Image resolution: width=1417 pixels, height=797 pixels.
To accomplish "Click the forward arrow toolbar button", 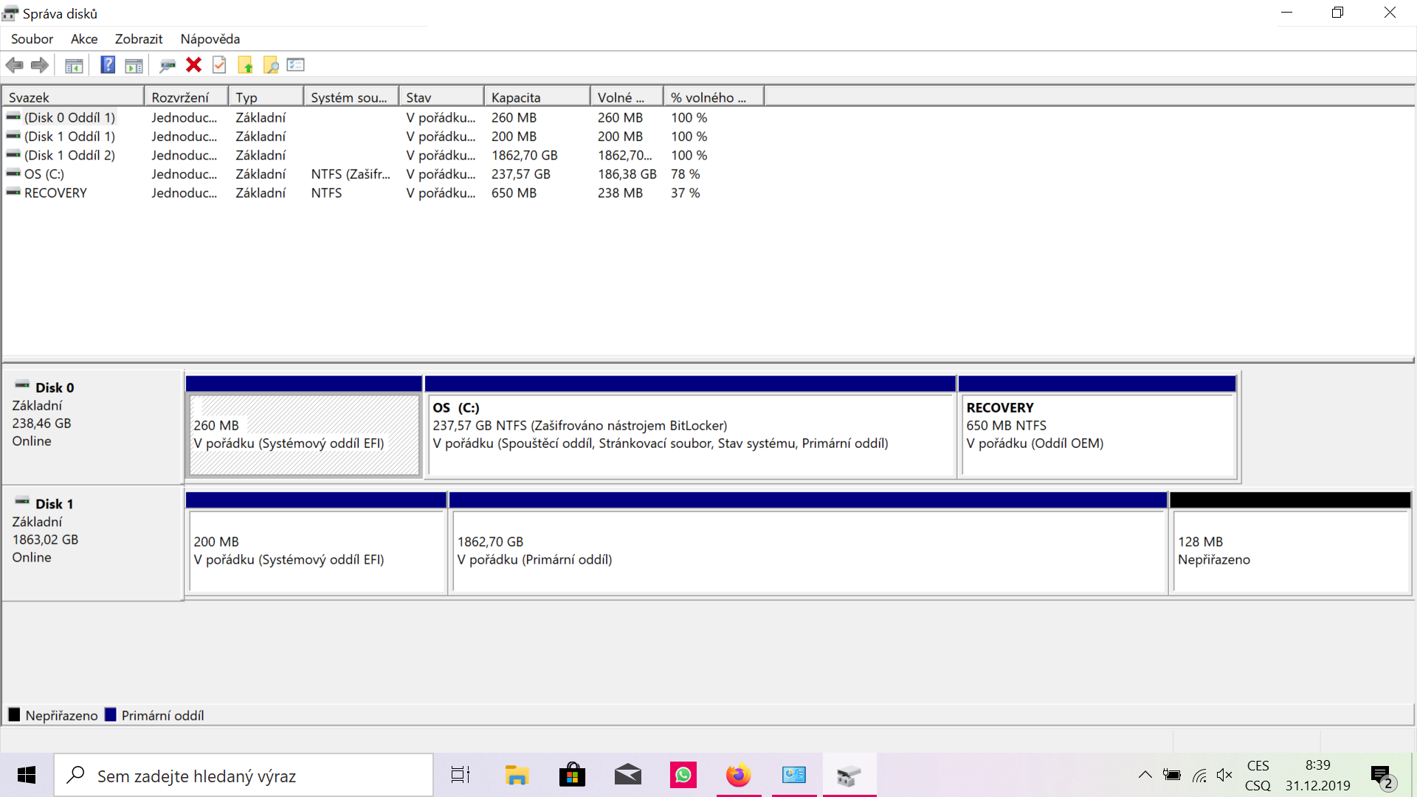I will [x=40, y=65].
